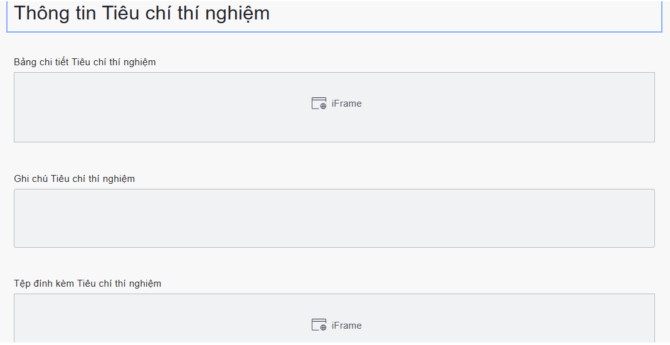Click the words "đính kèm" in the attachment label

click(53, 284)
